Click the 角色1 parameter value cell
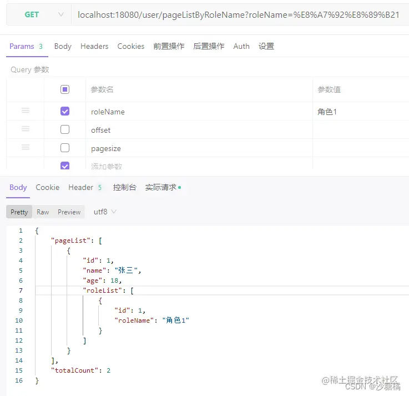 [361, 112]
